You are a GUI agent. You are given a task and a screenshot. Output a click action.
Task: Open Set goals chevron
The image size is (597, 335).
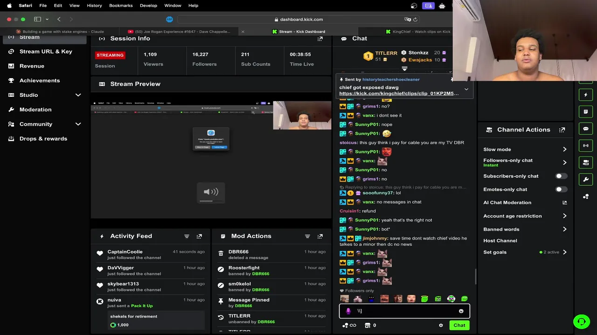(x=564, y=252)
